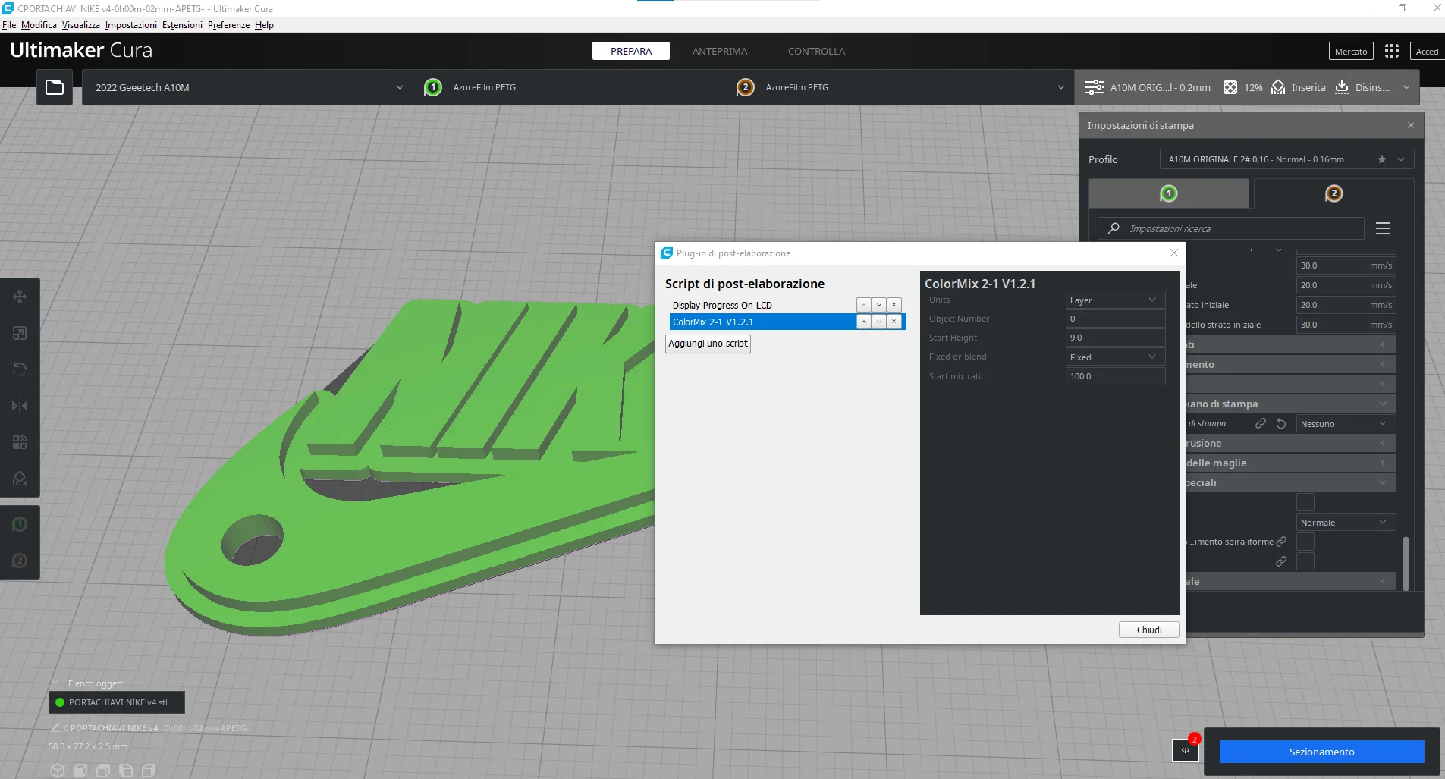Screen dimensions: 1445x779
Task: Click the Aggiungi uno script button
Action: point(708,344)
